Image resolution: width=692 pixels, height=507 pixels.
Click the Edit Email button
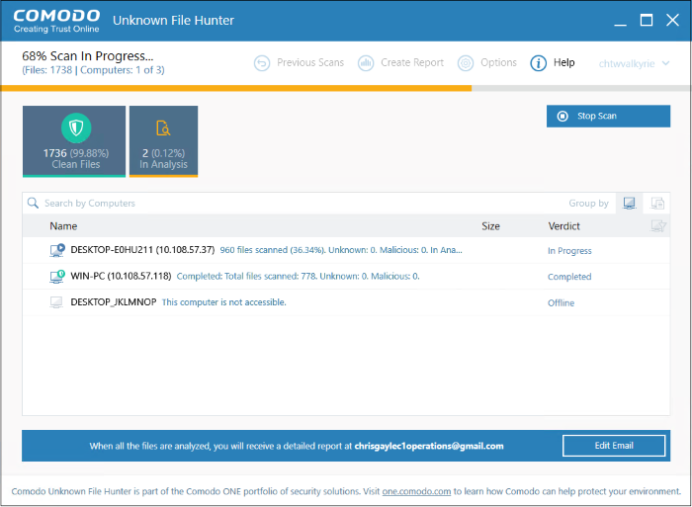[614, 446]
